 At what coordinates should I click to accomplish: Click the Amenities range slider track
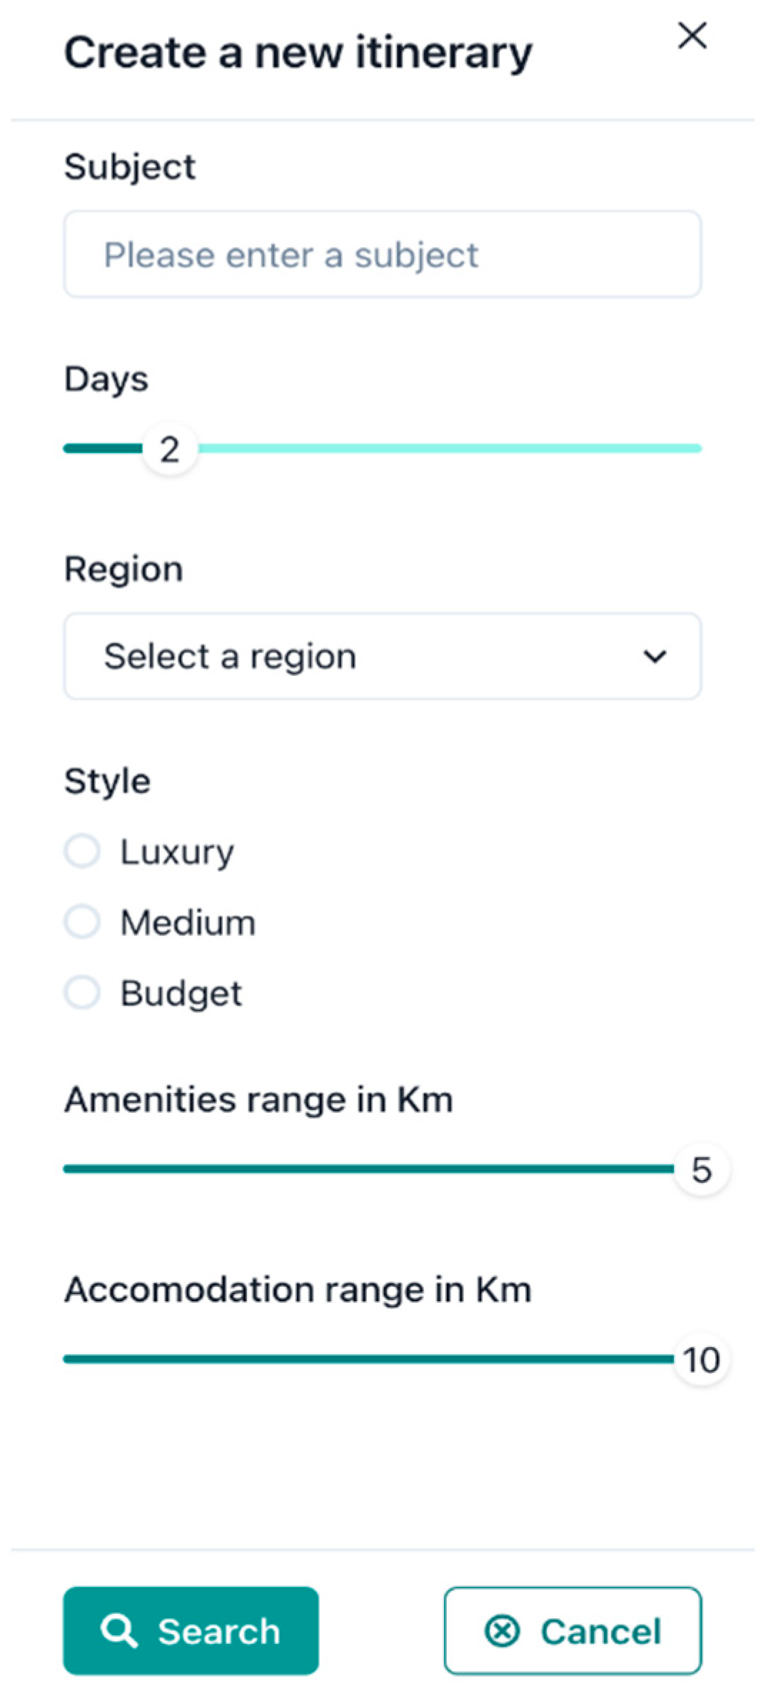click(x=368, y=1169)
